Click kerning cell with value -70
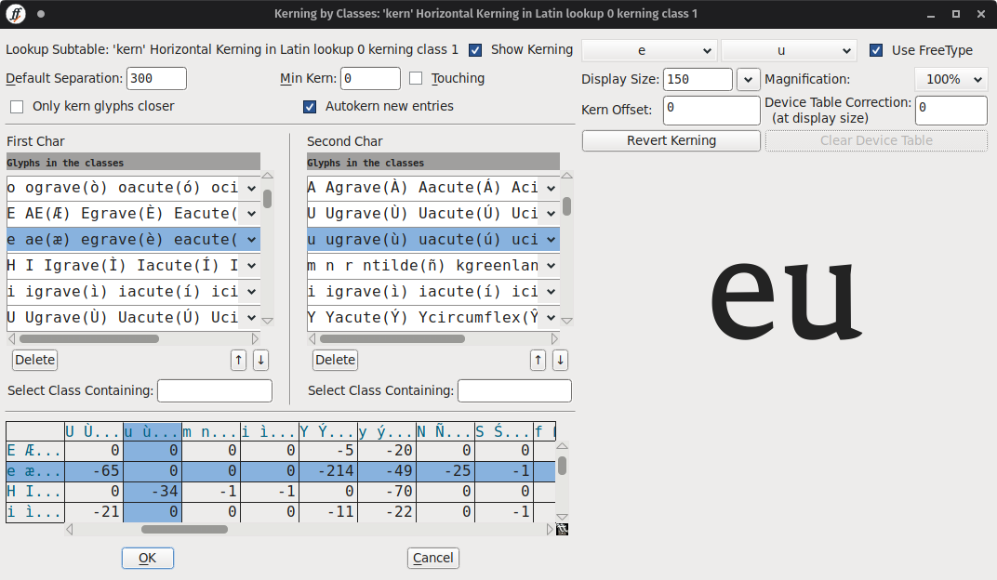 pos(387,492)
